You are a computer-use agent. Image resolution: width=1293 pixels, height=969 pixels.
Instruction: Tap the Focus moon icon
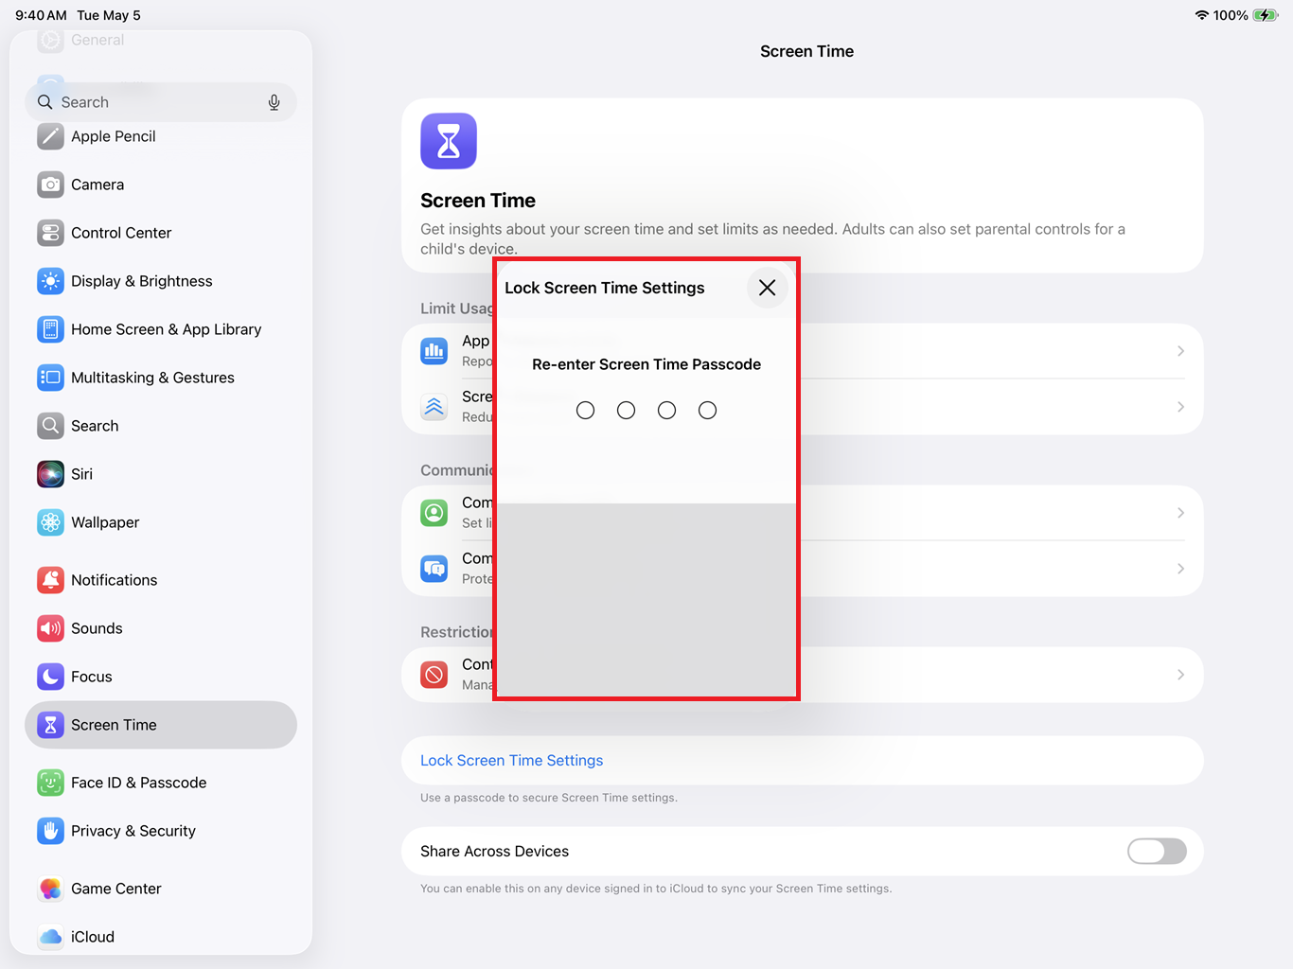50,677
